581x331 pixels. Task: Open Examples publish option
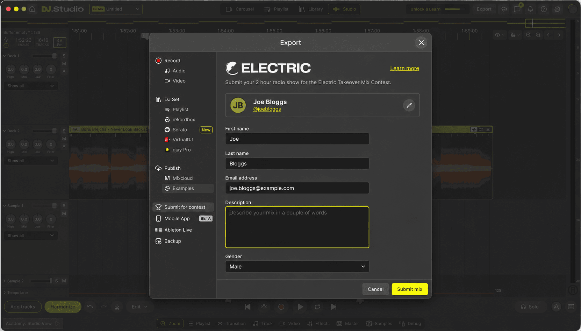(x=188, y=188)
